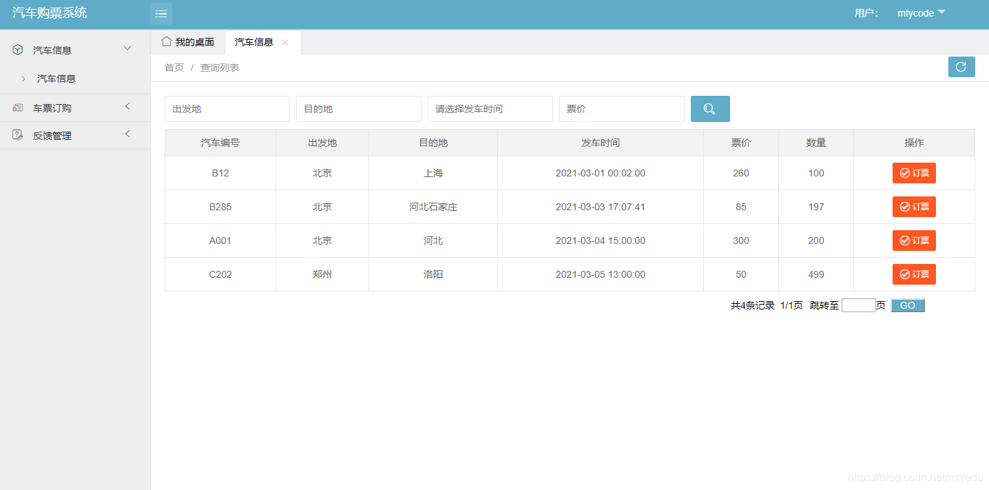The image size is (989, 490).
Task: Click the cube icon beside 汽车信息 menu
Action: pyautogui.click(x=18, y=50)
